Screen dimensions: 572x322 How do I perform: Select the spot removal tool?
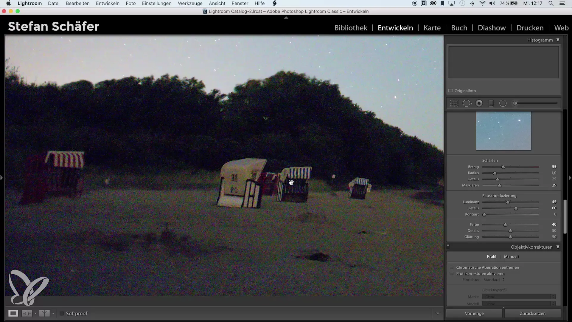point(467,103)
